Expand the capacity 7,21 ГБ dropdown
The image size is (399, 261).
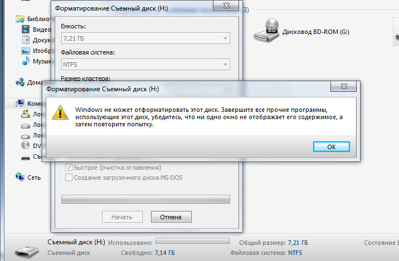coord(145,38)
